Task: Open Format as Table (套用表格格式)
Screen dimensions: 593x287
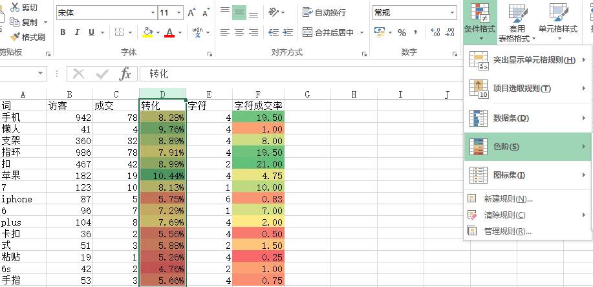Action: point(517,23)
